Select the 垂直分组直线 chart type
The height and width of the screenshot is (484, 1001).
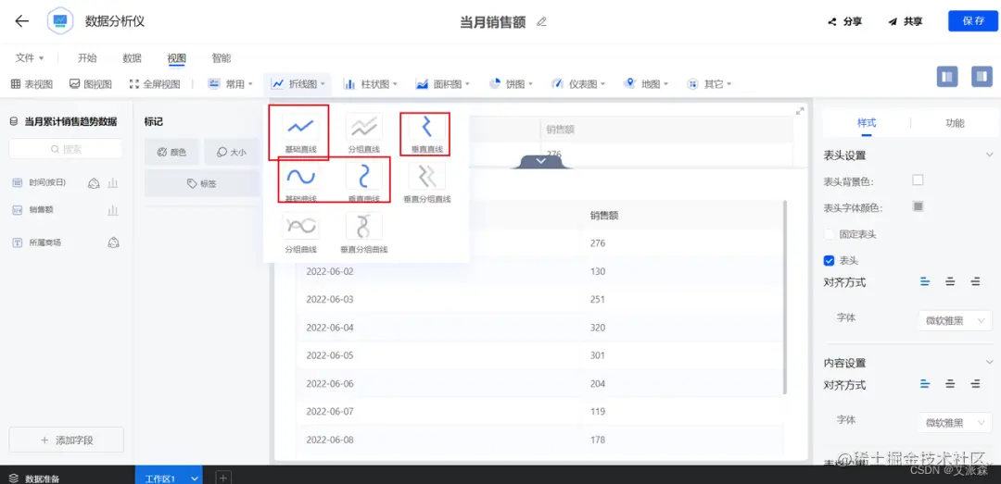pyautogui.click(x=426, y=181)
